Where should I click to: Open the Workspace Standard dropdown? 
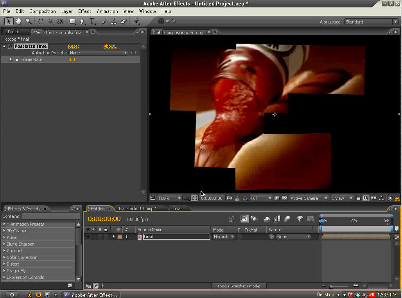pos(371,22)
